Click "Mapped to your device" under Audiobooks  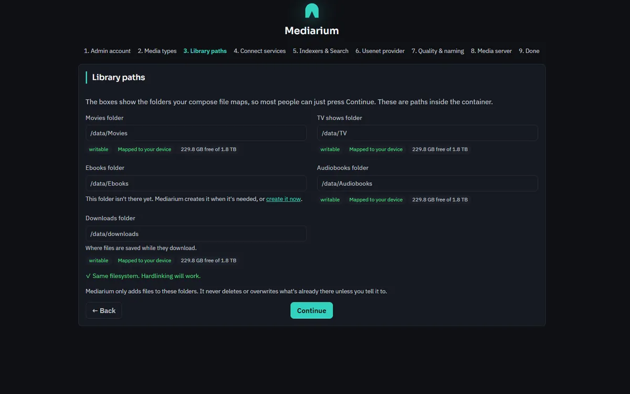[376, 200]
